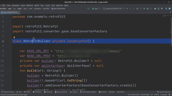Open the Services tool window
Image resolution: width=172 pixels, height=96 pixels.
click(x=103, y=92)
